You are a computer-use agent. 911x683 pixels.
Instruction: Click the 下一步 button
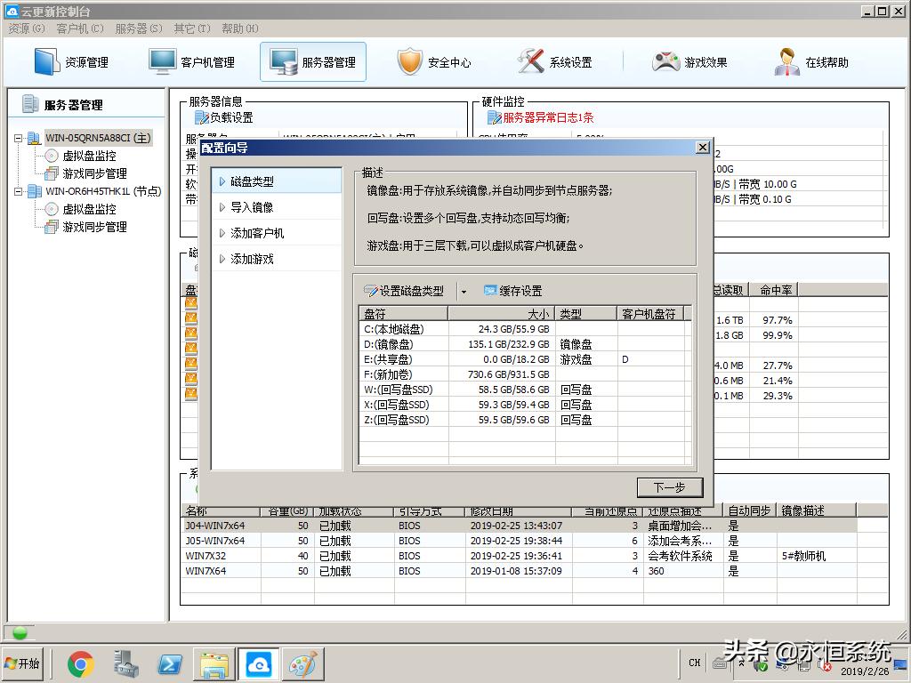tap(669, 487)
